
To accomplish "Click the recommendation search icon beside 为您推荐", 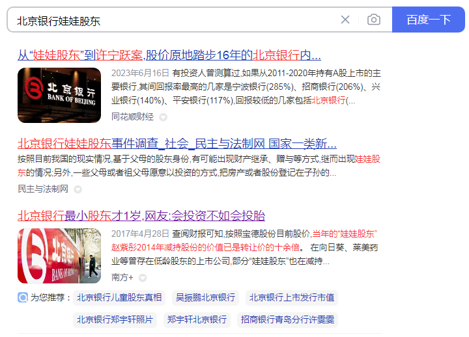I will pyautogui.click(x=22, y=297).
